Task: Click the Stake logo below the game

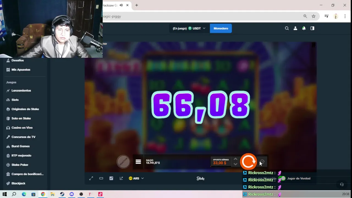Action: (x=200, y=178)
